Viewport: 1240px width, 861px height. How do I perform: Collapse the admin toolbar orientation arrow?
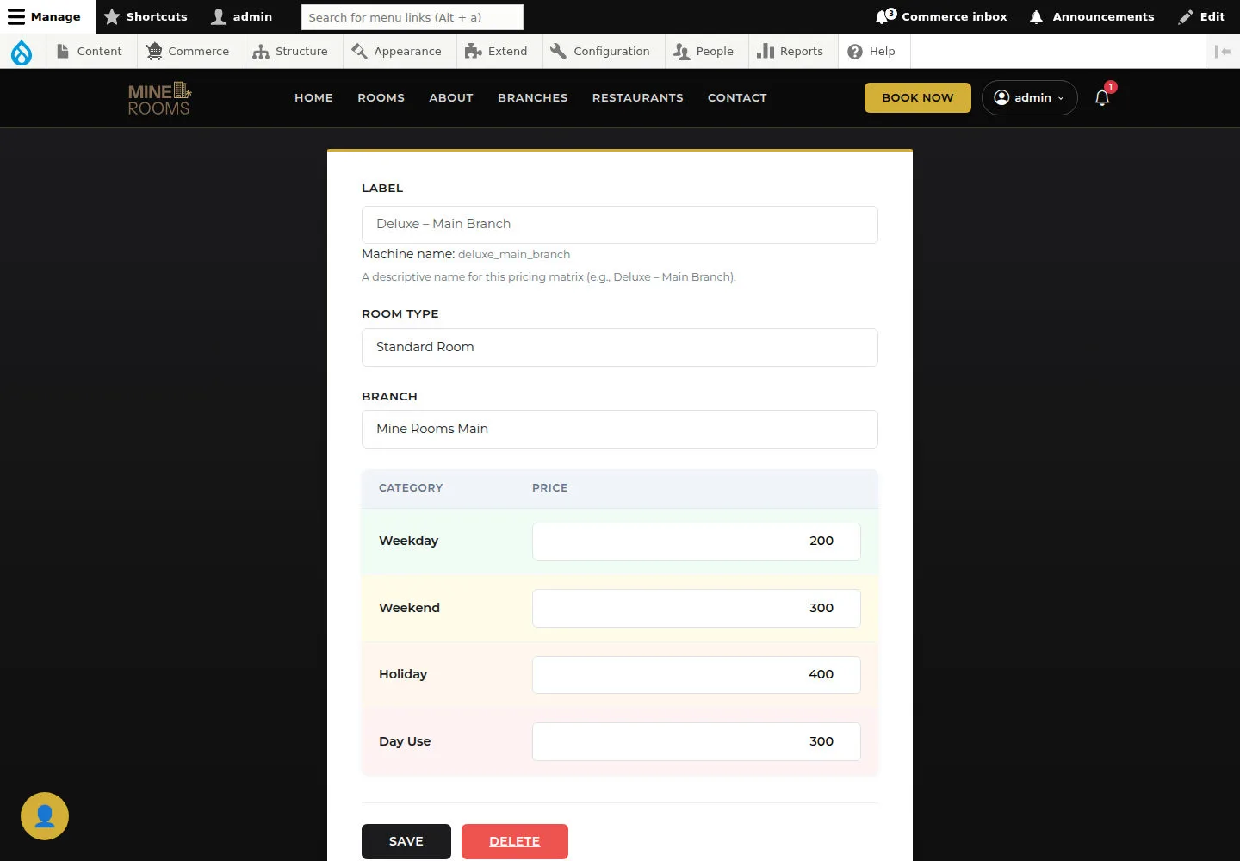(1223, 52)
